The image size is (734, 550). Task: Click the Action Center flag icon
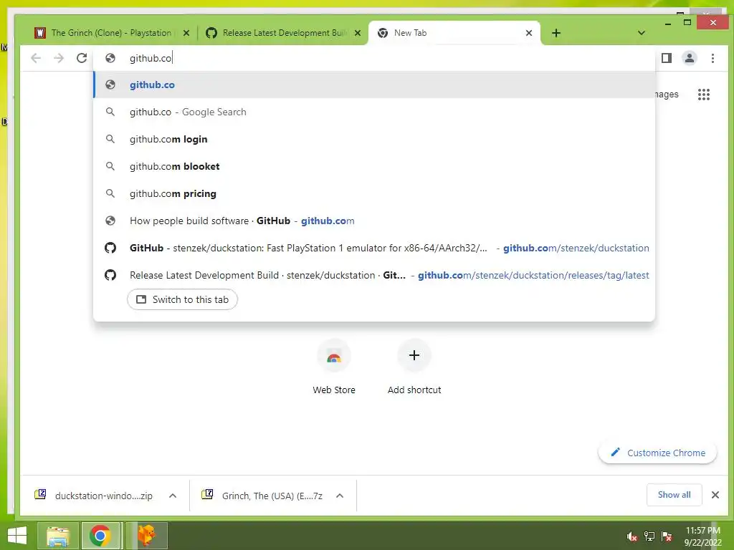(667, 536)
